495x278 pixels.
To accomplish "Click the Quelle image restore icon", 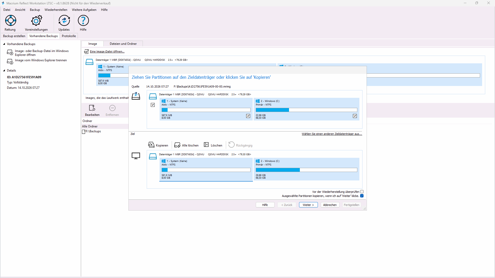I will point(136,96).
